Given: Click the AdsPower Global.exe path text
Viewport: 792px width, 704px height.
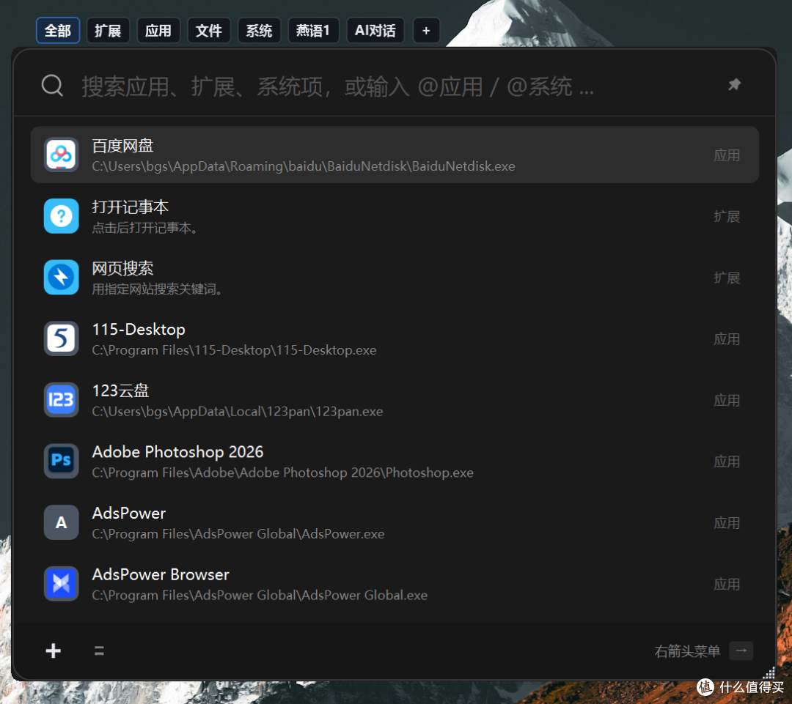Looking at the screenshot, I should click(x=260, y=596).
